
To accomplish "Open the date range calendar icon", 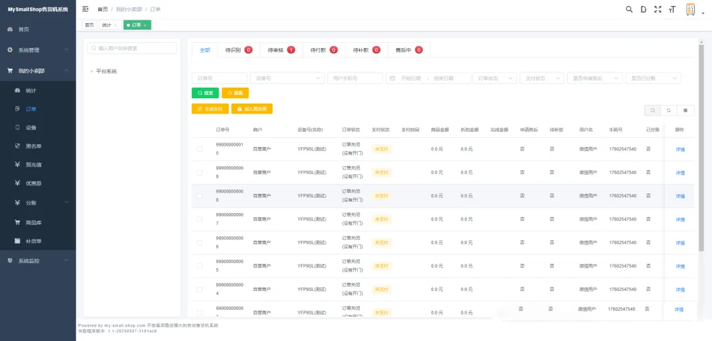I will [392, 78].
